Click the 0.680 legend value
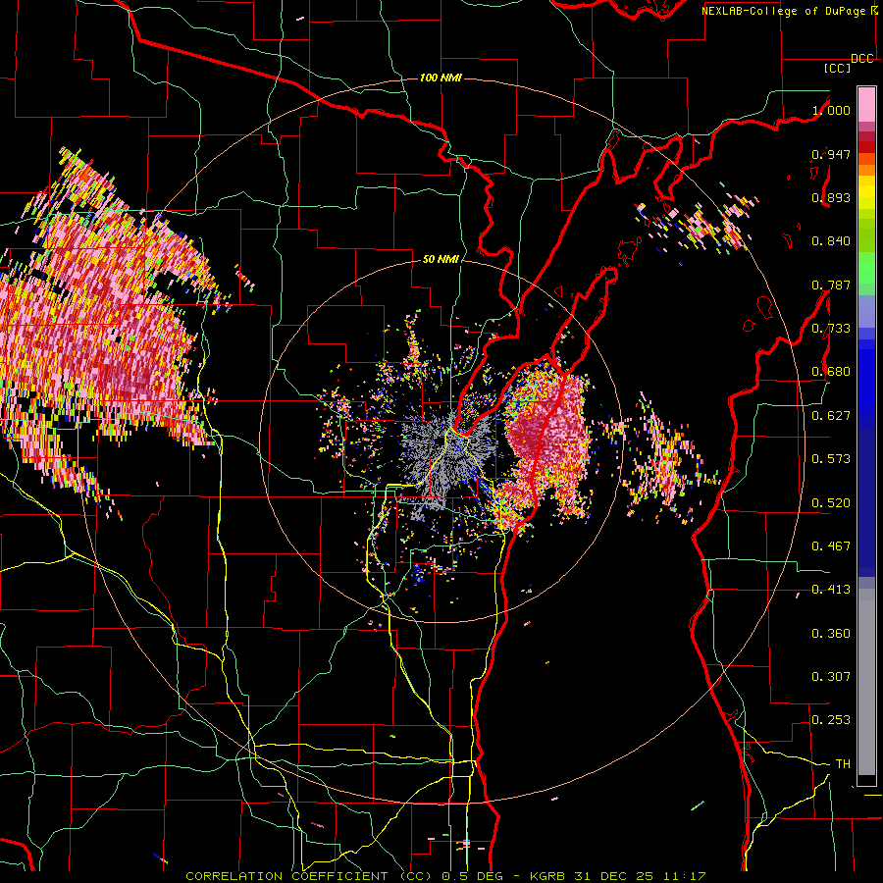This screenshot has width=883, height=883. [831, 372]
